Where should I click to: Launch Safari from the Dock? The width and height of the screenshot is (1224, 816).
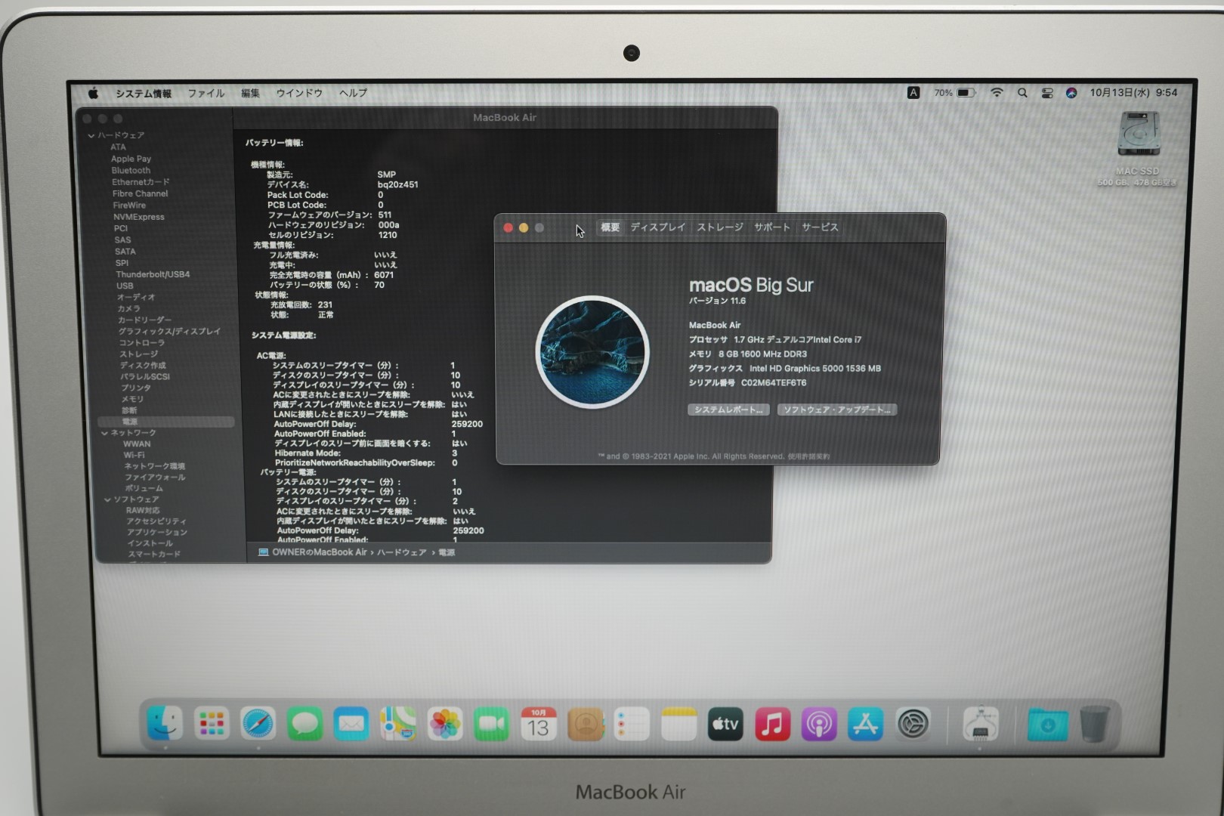tap(258, 724)
